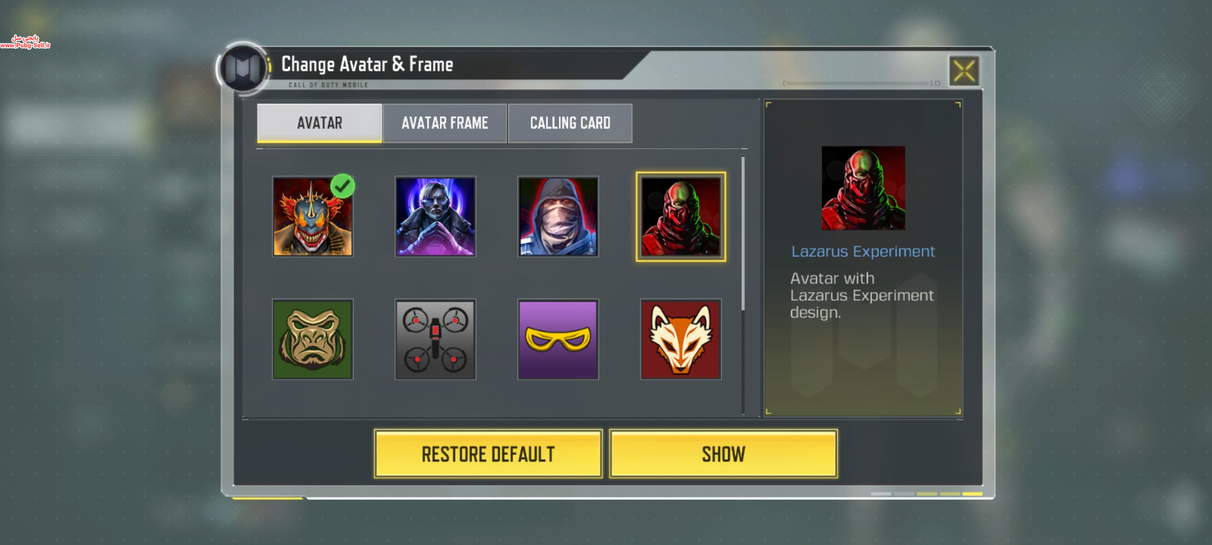Screen dimensions: 1212x545
Task: Select the AVATAR tab
Action: pos(320,123)
